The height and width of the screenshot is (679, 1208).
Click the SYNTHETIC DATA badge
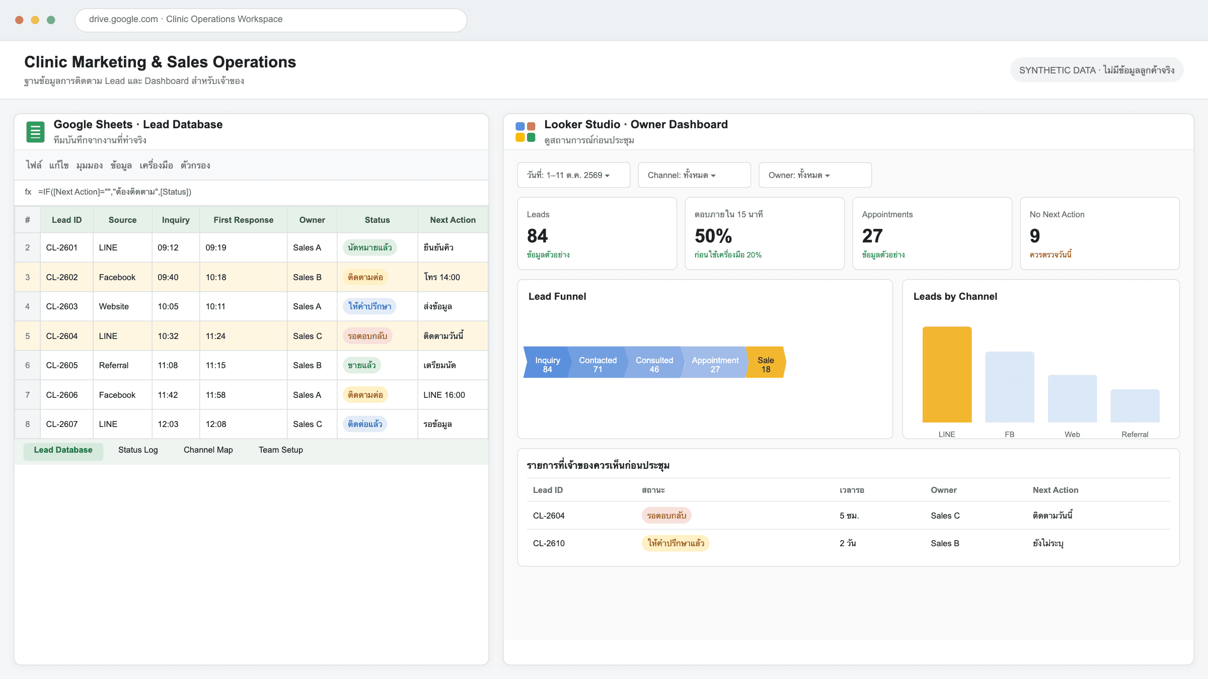pyautogui.click(x=1097, y=70)
